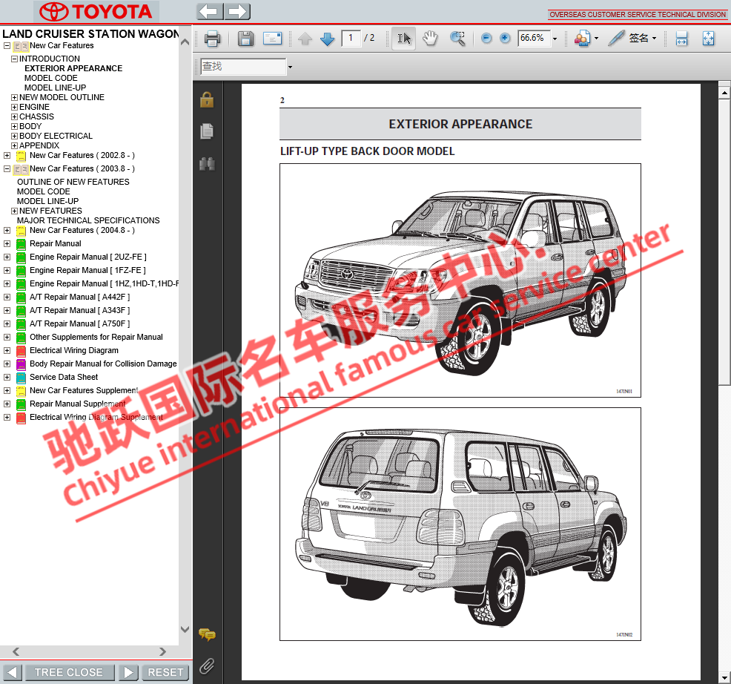Screen dimensions: 731x684
Task: Print the document with printer icon
Action: pyautogui.click(x=212, y=39)
